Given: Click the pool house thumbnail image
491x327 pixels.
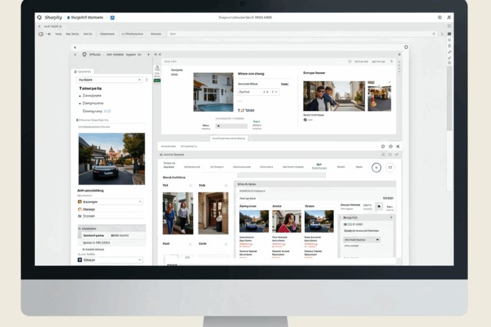Looking at the screenshot, I should tap(213, 91).
